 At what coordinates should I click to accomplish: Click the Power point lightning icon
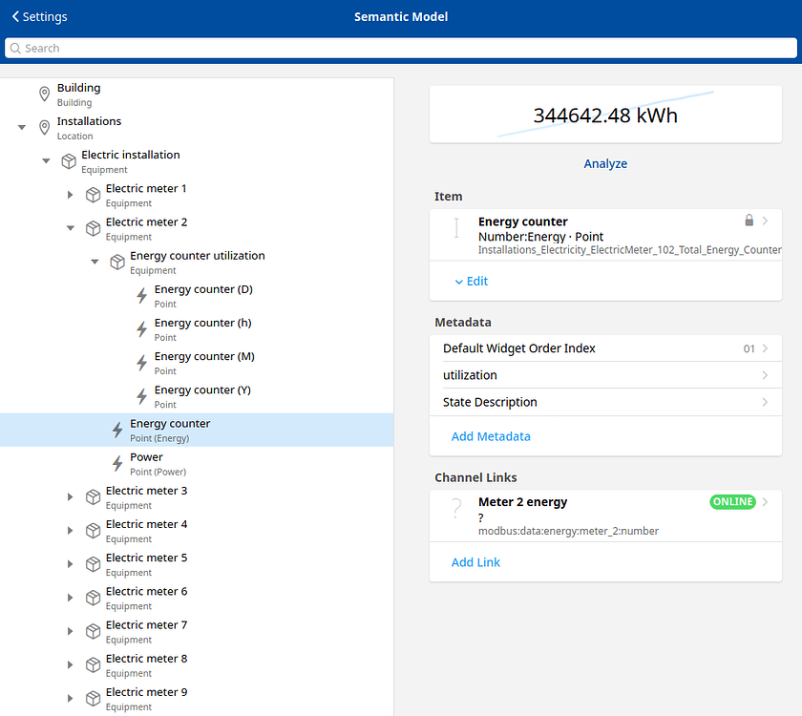click(116, 463)
